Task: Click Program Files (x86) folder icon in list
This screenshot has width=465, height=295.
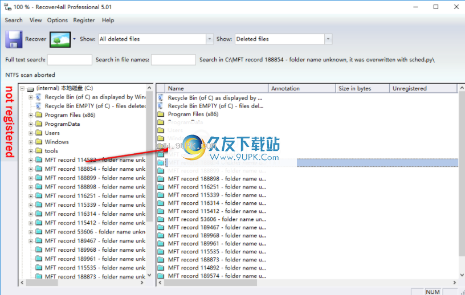Action: [x=161, y=114]
